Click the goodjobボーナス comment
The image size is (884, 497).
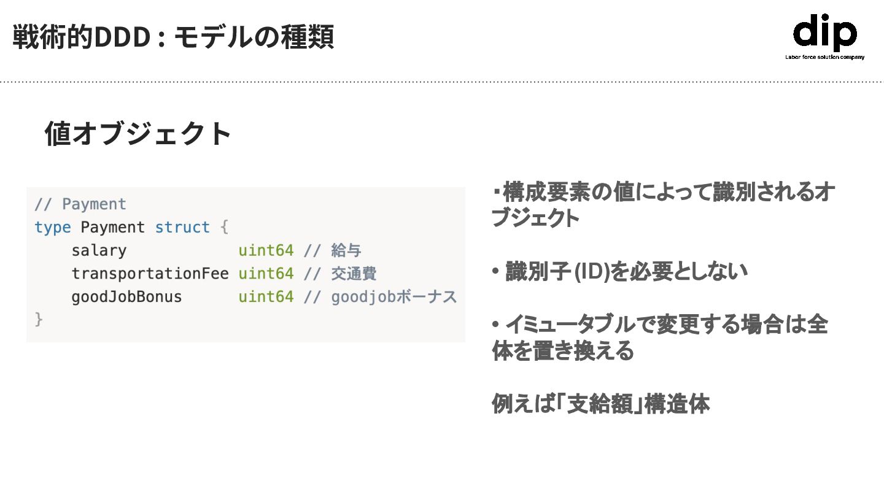394,297
